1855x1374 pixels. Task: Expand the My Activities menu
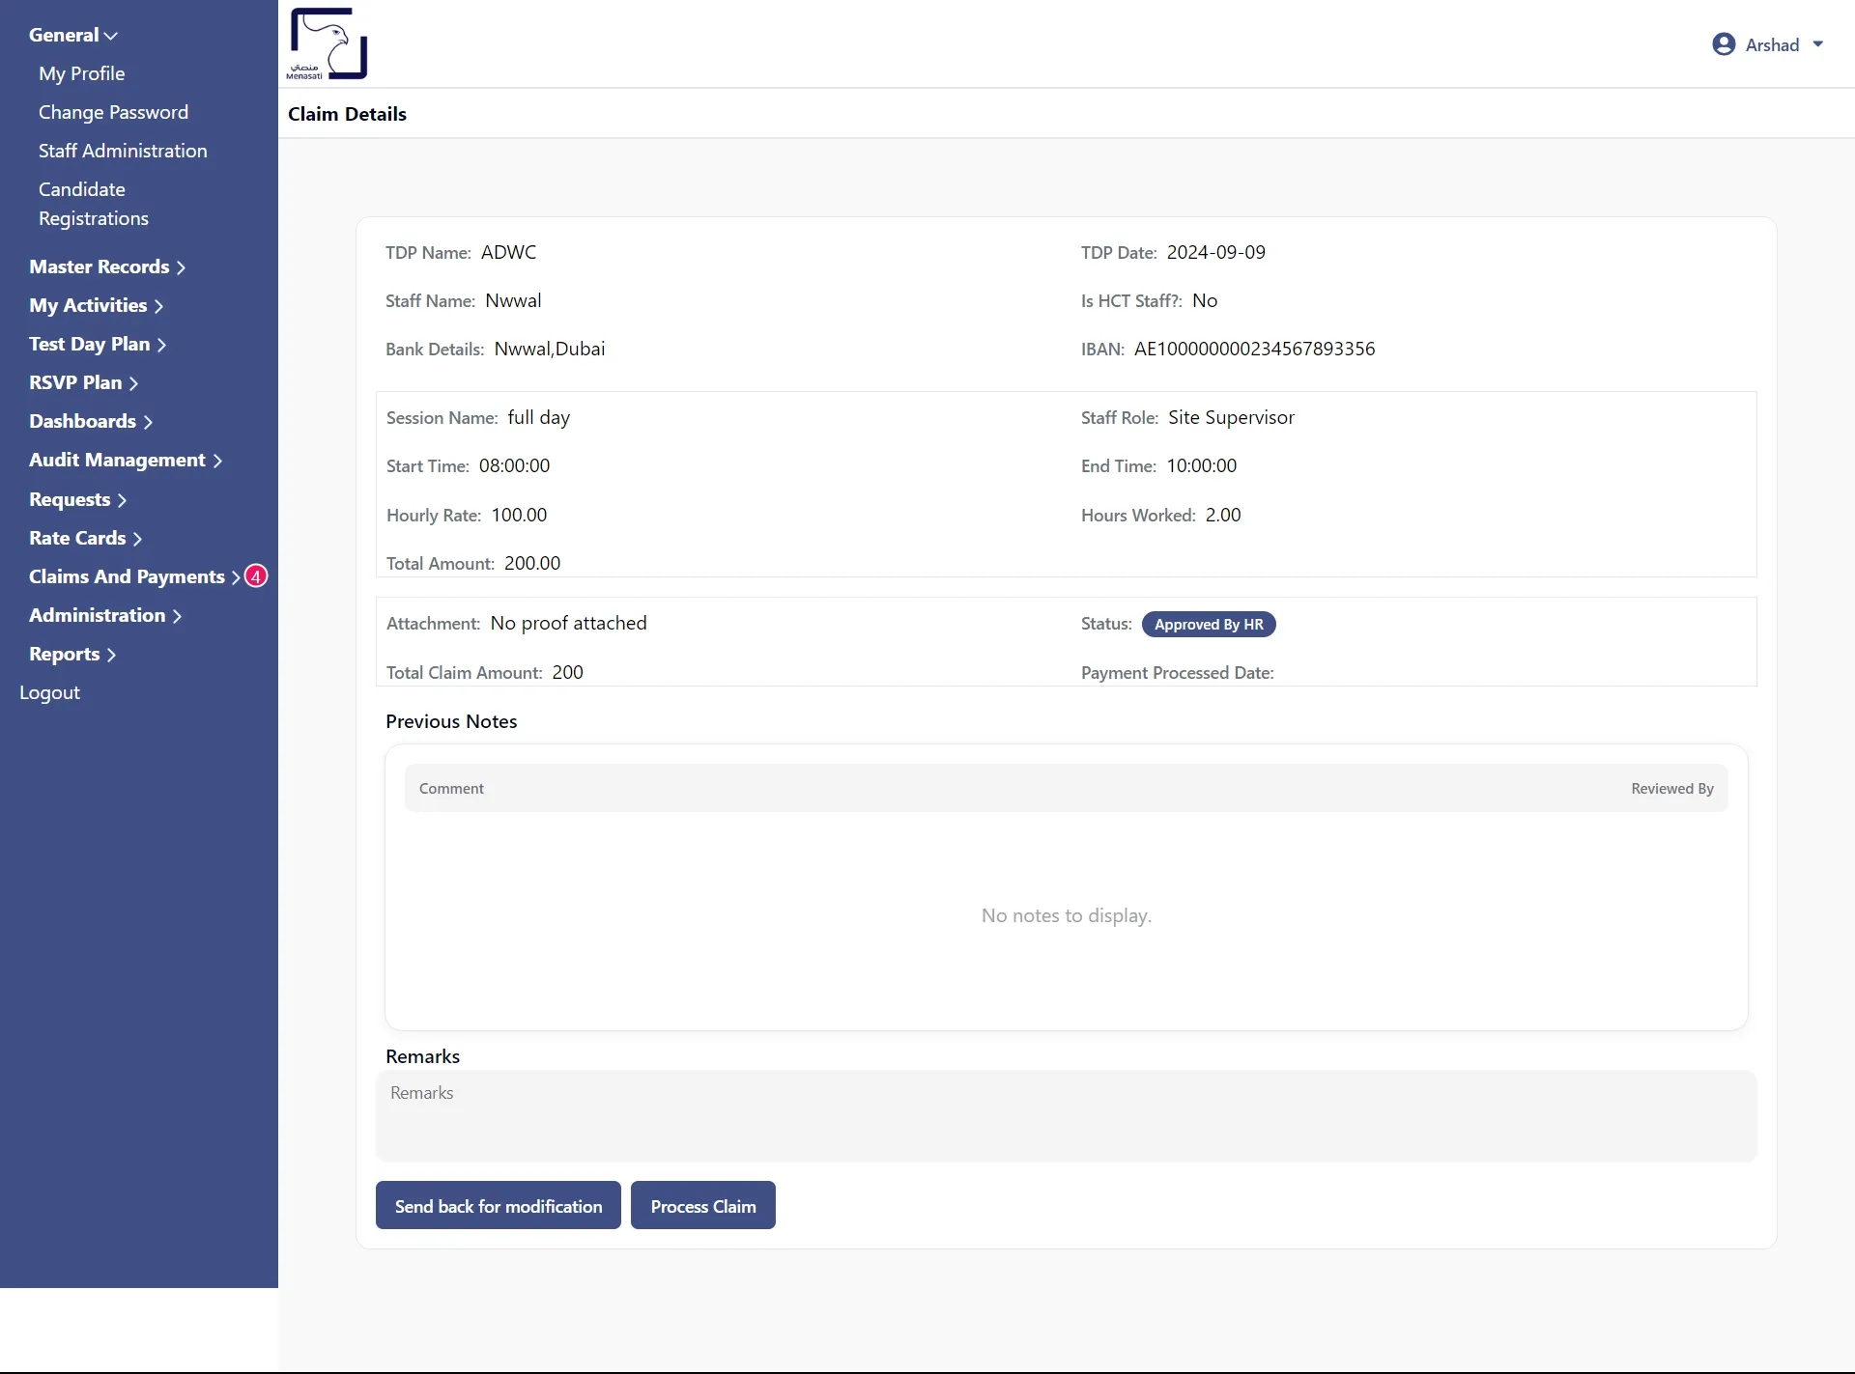point(96,305)
